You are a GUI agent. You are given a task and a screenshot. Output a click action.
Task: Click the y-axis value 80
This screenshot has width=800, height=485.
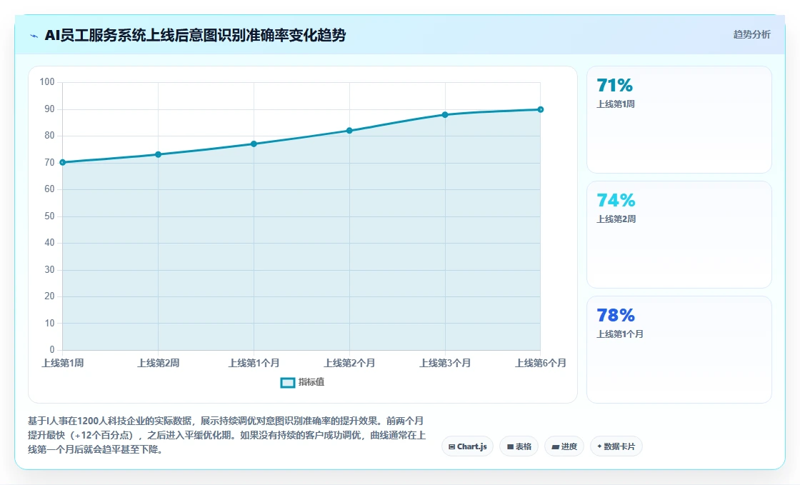point(49,136)
